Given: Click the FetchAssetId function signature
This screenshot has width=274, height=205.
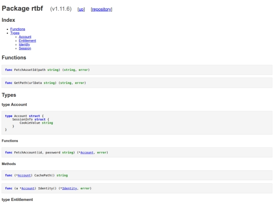Looking at the screenshot, I should tap(47, 70).
